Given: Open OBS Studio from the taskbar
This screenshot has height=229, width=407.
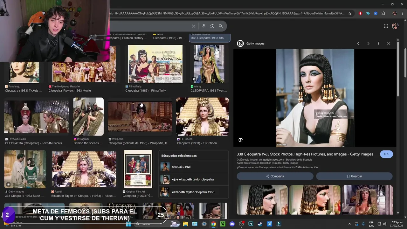Looking at the screenshot, I should point(241,224).
